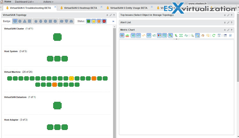Click the tab strip left arrow
Image resolution: width=239 pixels, height=138 pixels.
[1, 7]
